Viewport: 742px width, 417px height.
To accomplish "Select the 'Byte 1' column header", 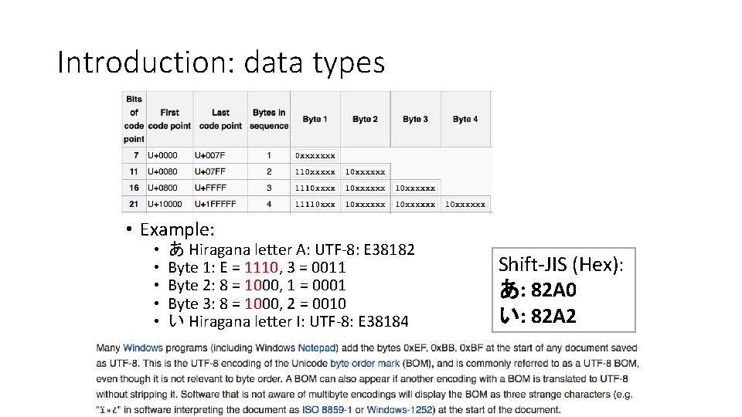I will 315,119.
